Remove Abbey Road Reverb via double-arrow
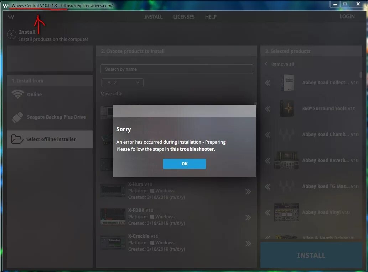 pyautogui.click(x=268, y=161)
